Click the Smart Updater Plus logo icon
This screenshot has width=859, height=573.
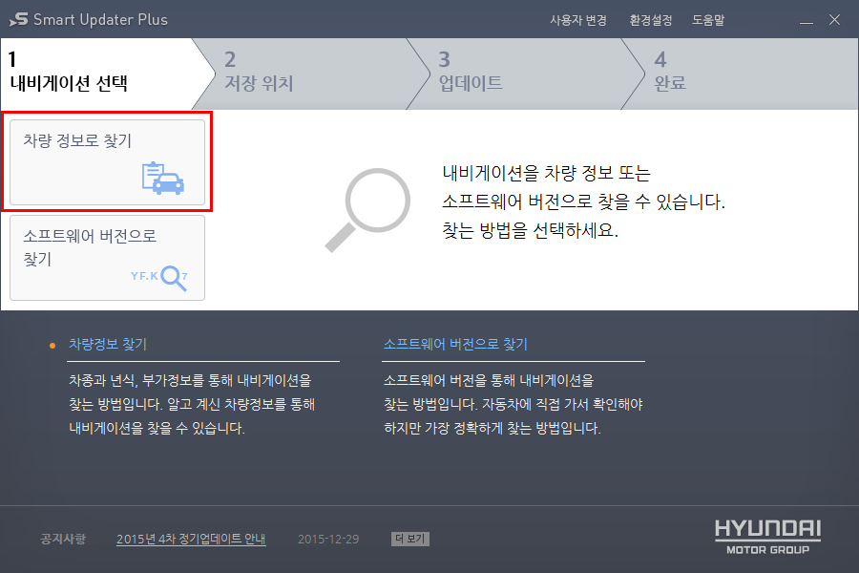19,19
